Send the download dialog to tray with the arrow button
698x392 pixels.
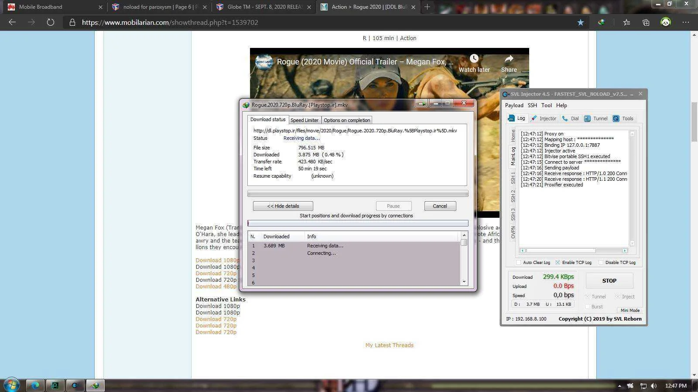[421, 103]
